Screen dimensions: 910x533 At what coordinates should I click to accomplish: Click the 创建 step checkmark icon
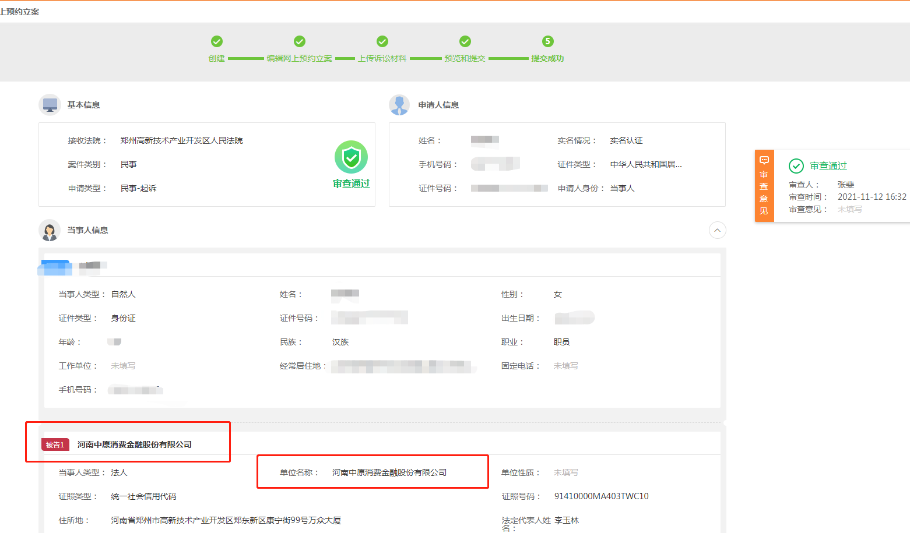(217, 41)
